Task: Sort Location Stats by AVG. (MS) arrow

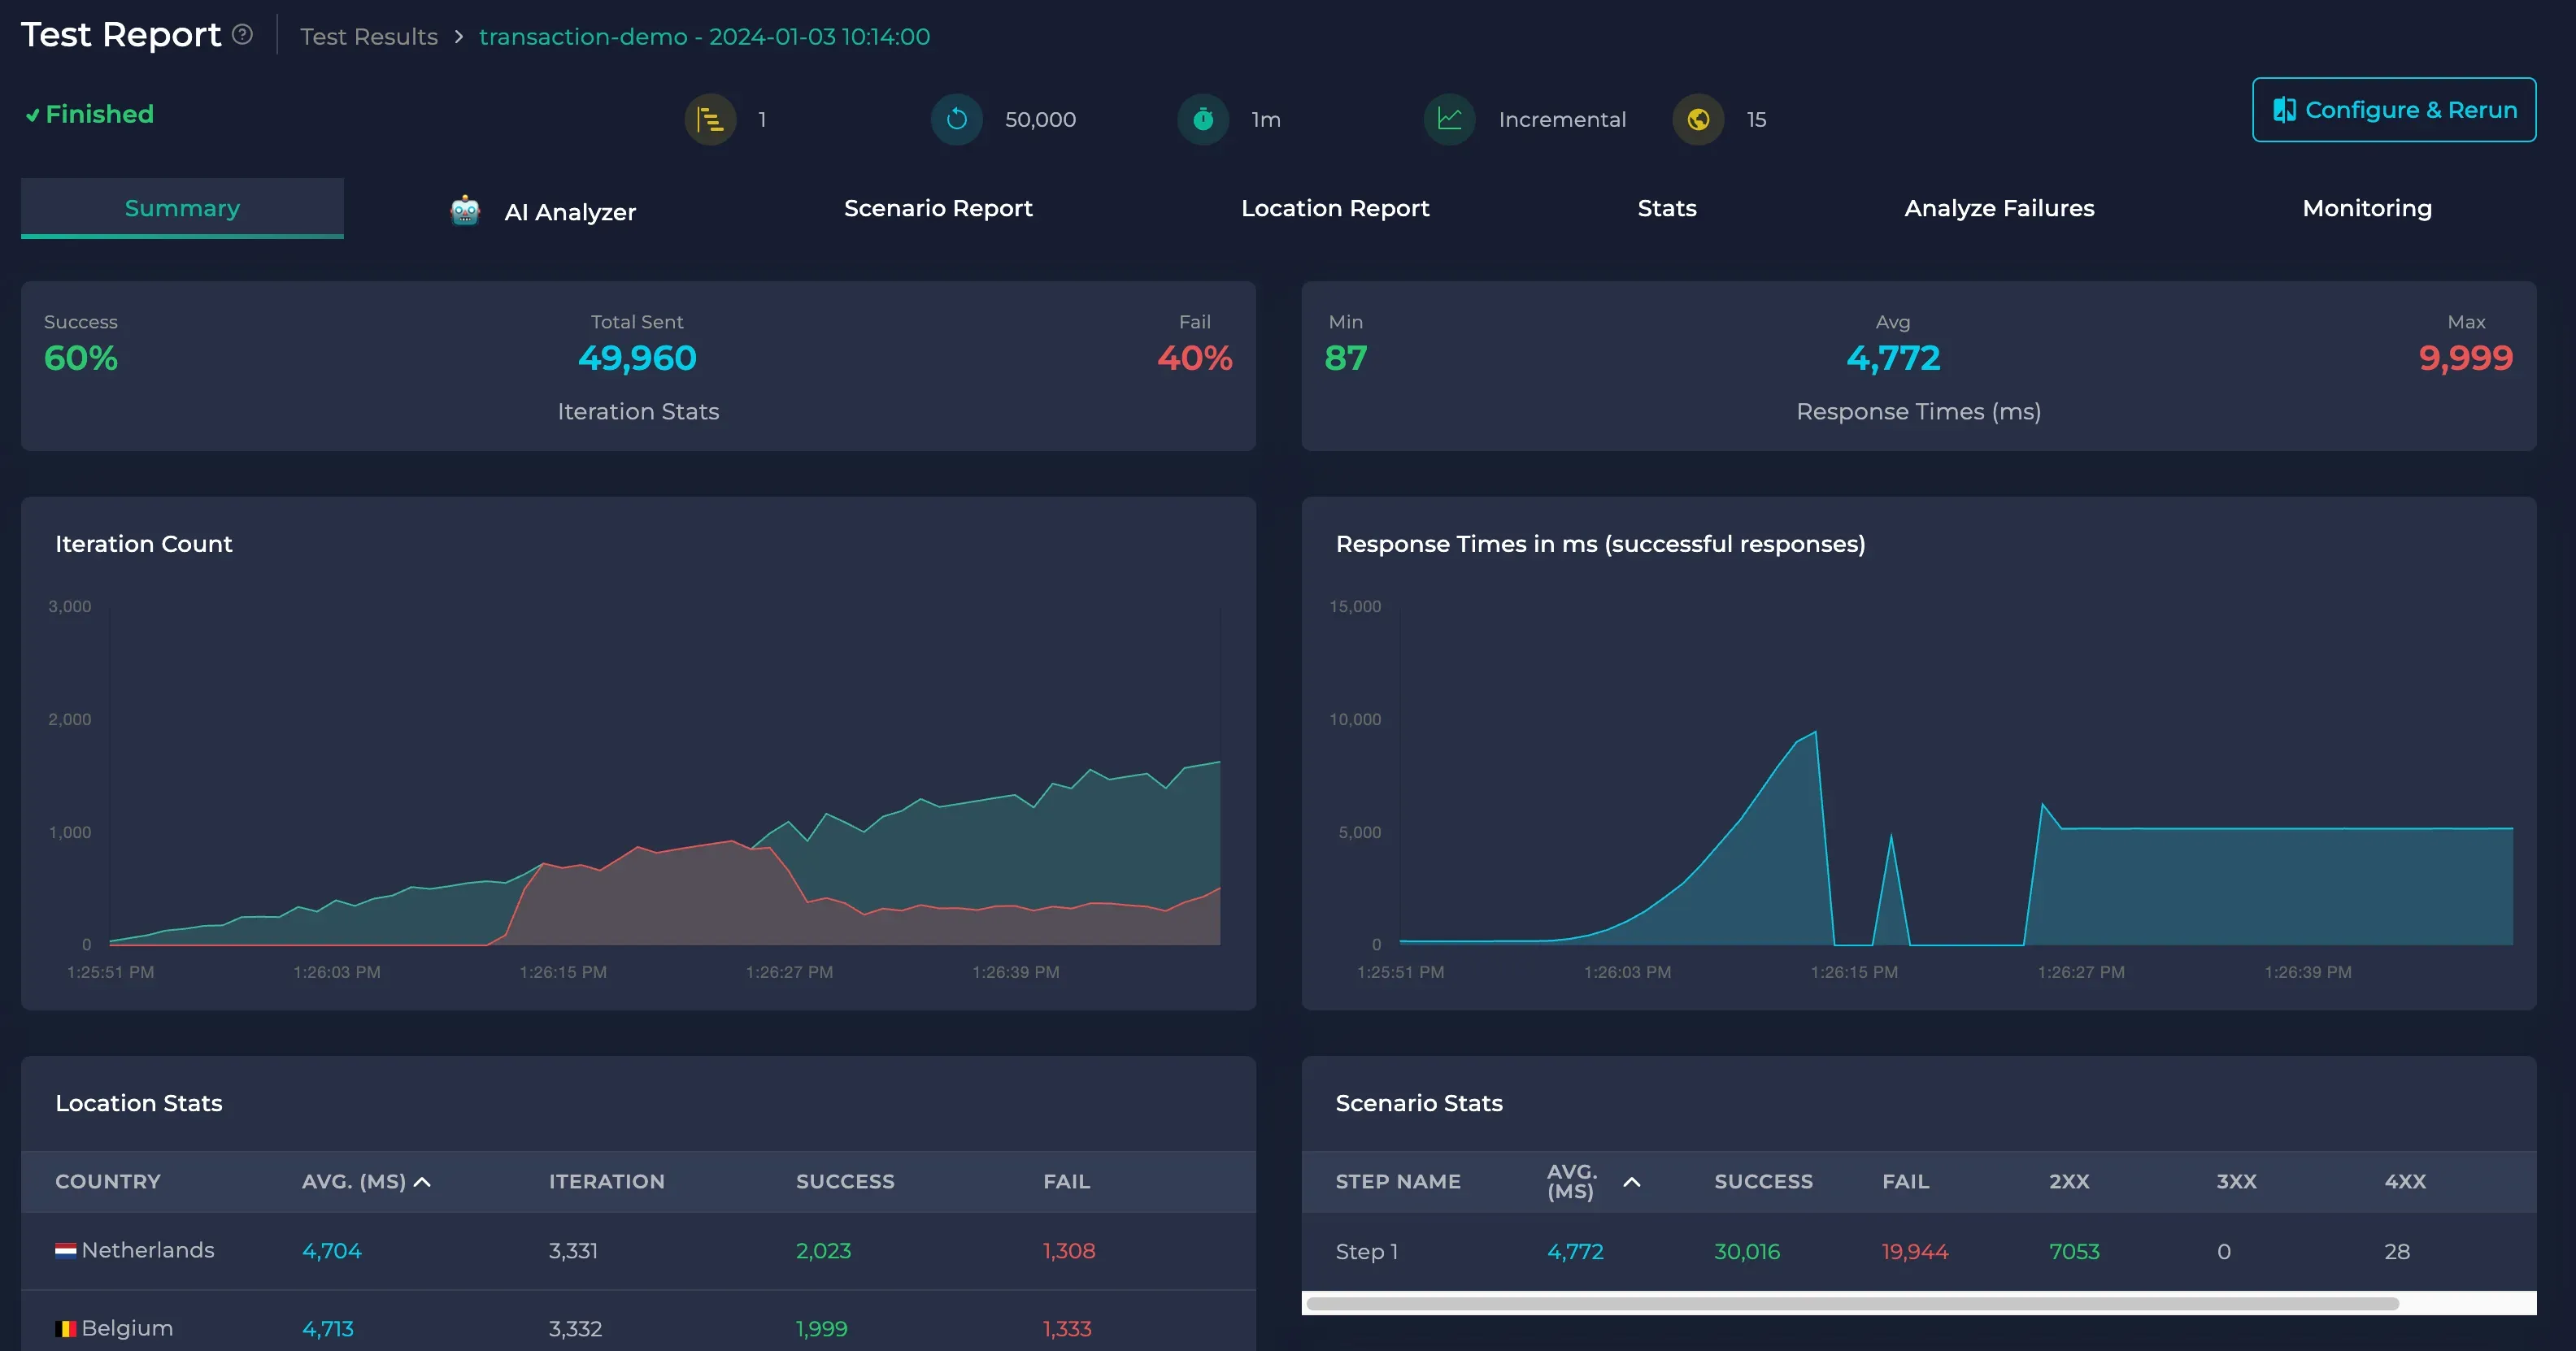Action: coord(423,1182)
